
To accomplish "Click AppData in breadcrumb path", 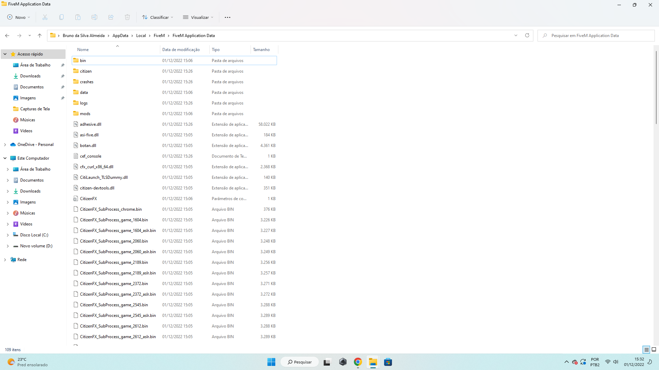I will coord(120,36).
